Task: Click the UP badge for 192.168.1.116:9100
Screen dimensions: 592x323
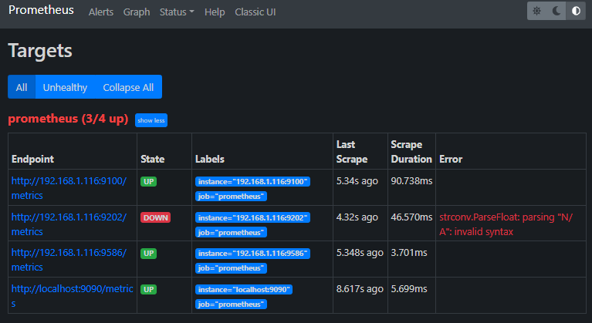Action: (148, 182)
